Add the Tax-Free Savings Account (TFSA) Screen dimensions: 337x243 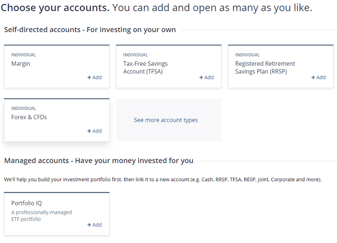pyautogui.click(x=206, y=77)
